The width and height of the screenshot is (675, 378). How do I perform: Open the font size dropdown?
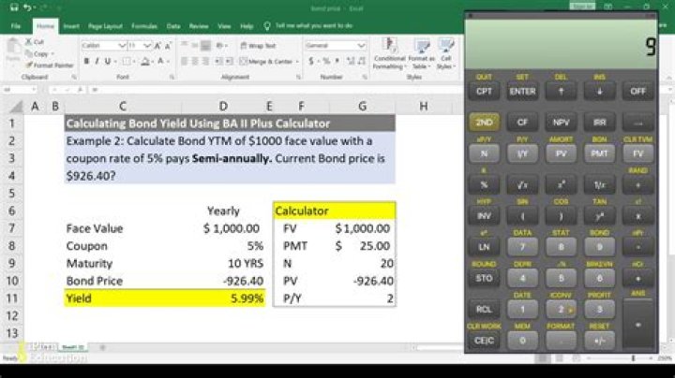(147, 46)
